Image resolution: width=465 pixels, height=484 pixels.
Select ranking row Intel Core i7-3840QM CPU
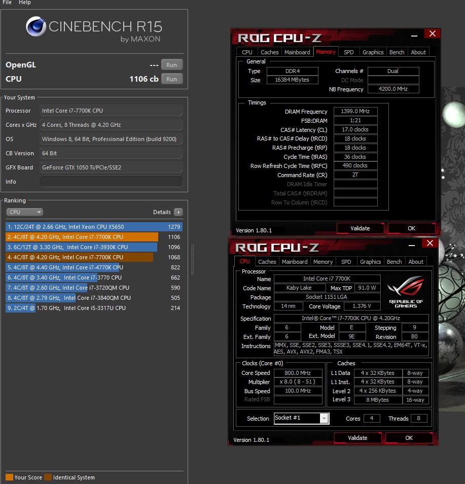tap(94, 298)
